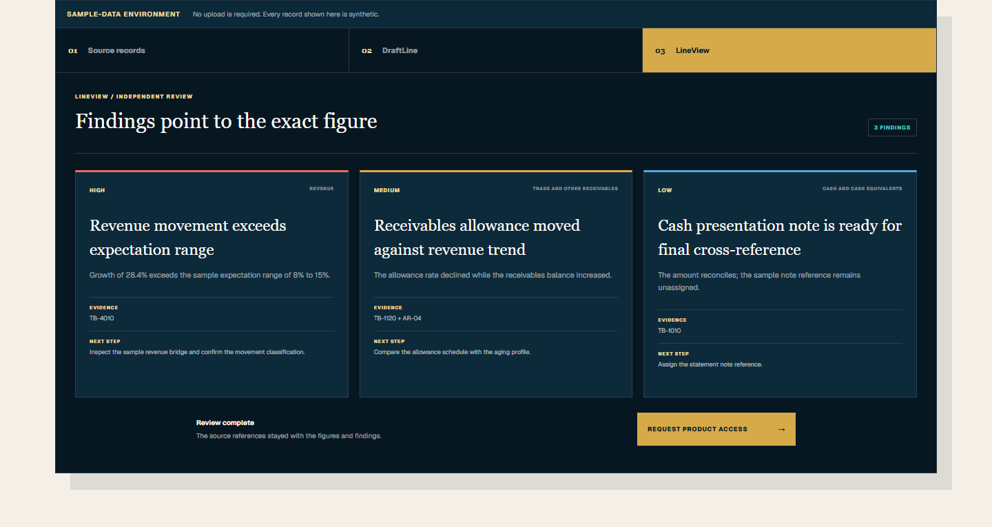Select evidence reference TB-4010

coord(102,318)
